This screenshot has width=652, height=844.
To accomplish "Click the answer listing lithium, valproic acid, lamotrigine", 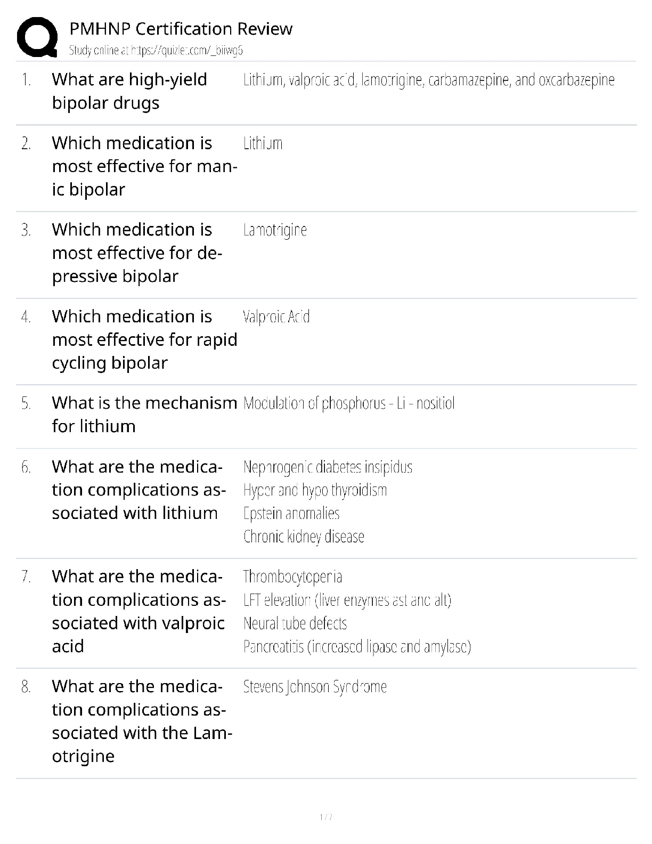I will click(429, 80).
